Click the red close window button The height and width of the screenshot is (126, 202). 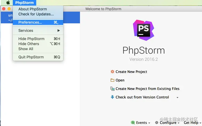click(4, 9)
